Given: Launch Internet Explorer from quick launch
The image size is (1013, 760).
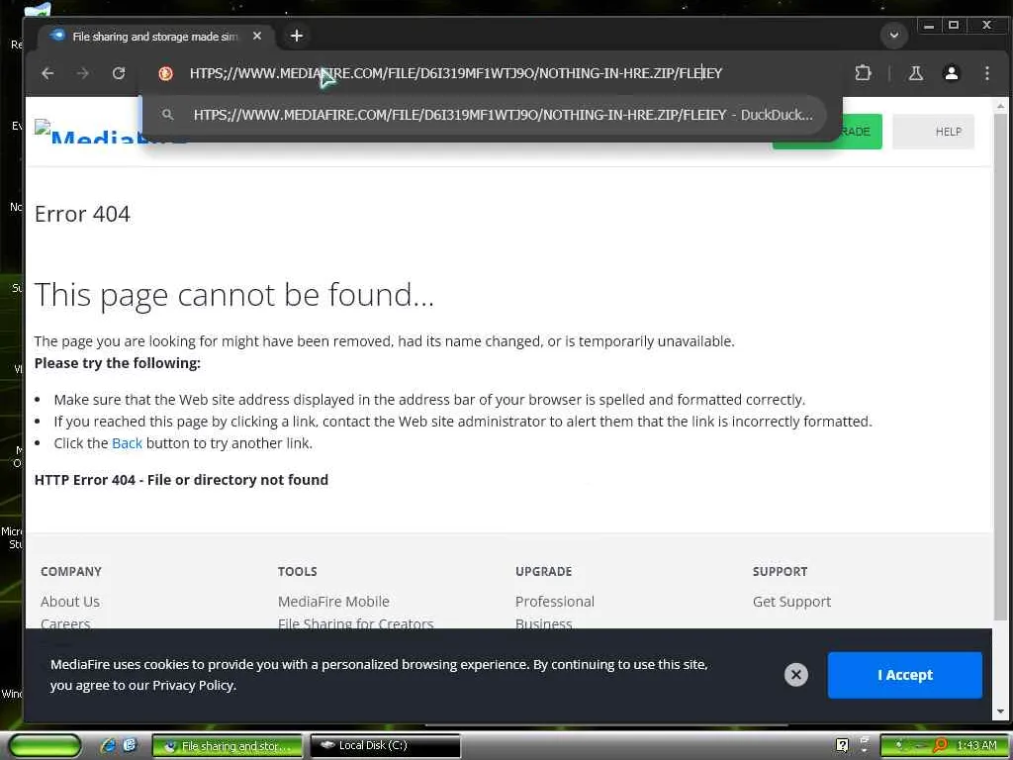Looking at the screenshot, I should 109,746.
